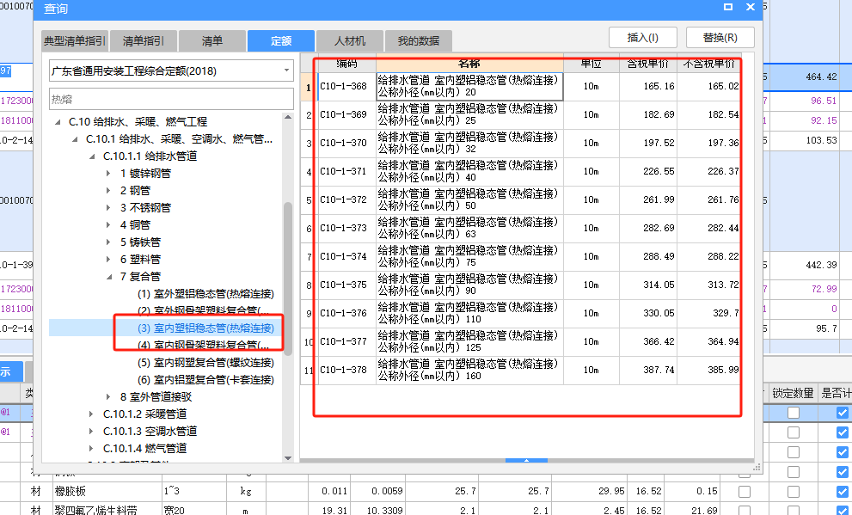Expand the 8 室外管道接驳 node
This screenshot has height=515, width=852.
(108, 397)
